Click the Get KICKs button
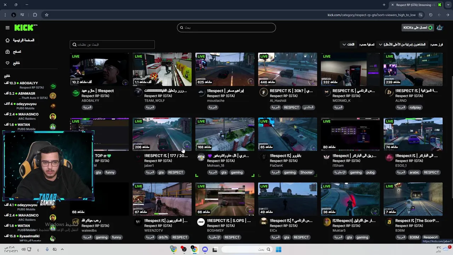This screenshot has width=453, height=255. pos(418,28)
